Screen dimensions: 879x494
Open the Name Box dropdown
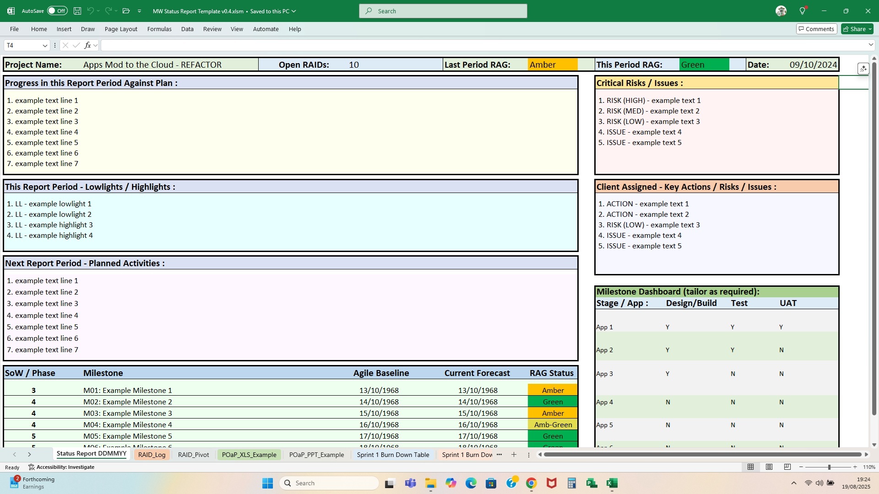pyautogui.click(x=45, y=45)
